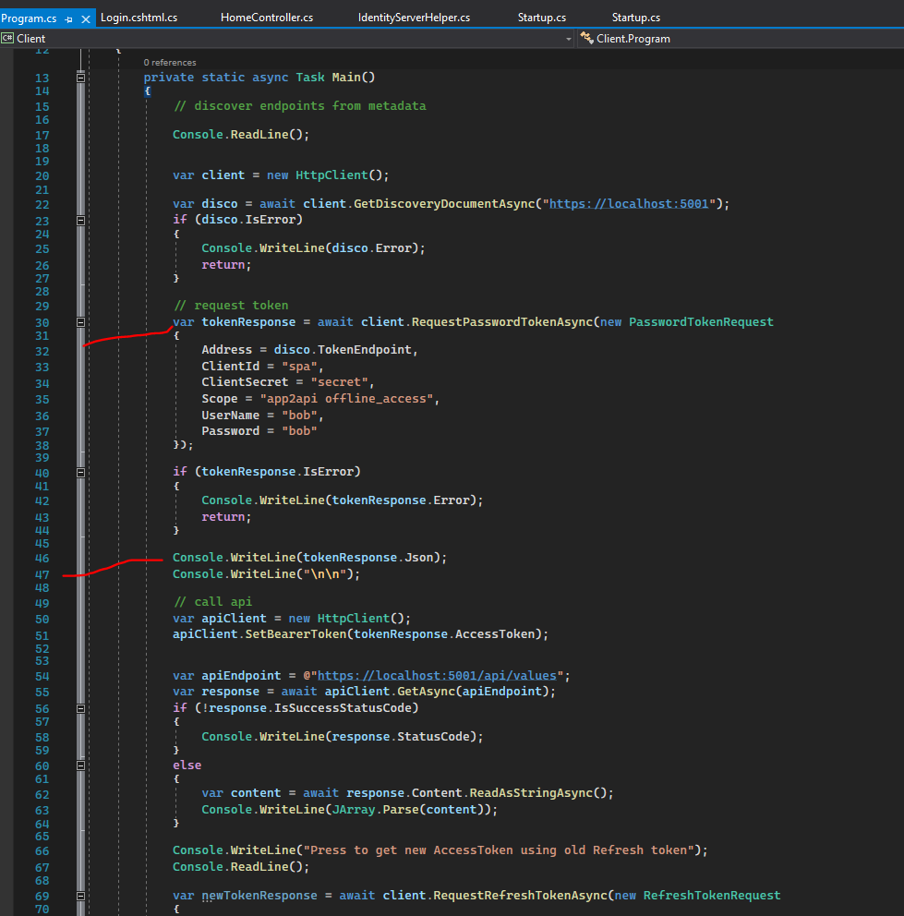Pin the Program.cs tab
This screenshot has width=904, height=916.
coord(68,16)
